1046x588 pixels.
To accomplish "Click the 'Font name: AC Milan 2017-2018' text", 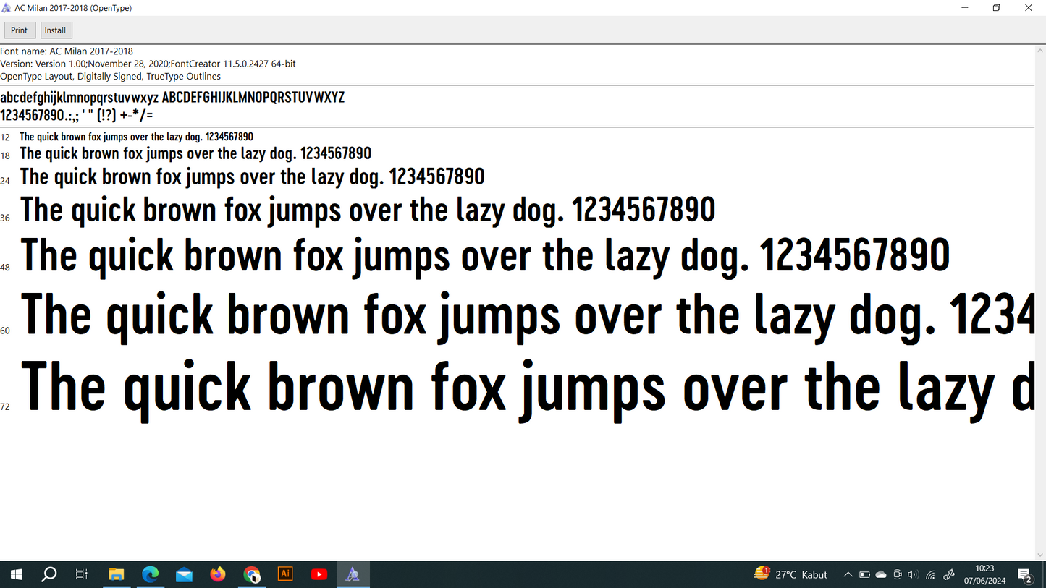I will click(x=67, y=51).
